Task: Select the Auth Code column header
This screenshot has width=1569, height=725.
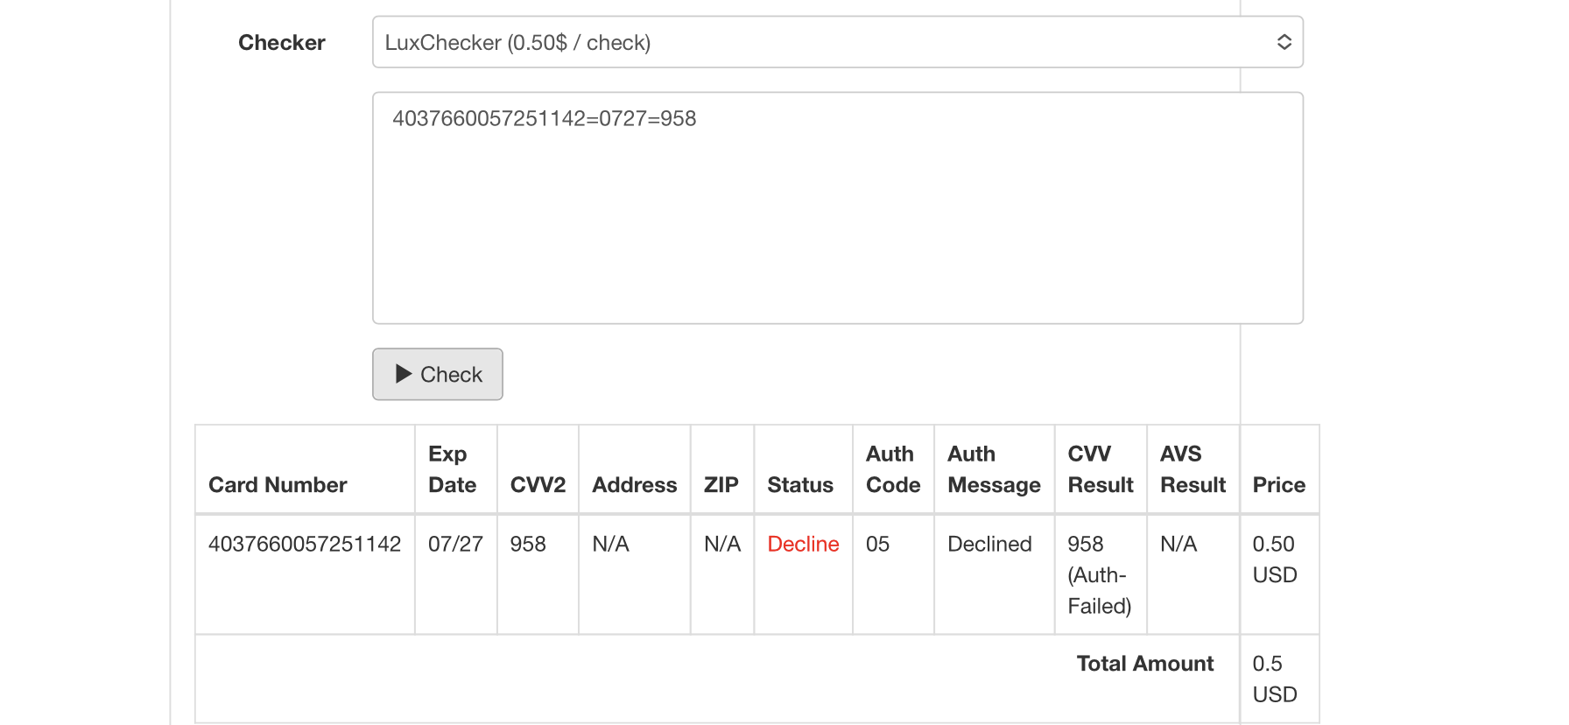Action: click(x=892, y=469)
